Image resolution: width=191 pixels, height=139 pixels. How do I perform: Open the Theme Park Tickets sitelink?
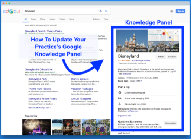click(39, 89)
